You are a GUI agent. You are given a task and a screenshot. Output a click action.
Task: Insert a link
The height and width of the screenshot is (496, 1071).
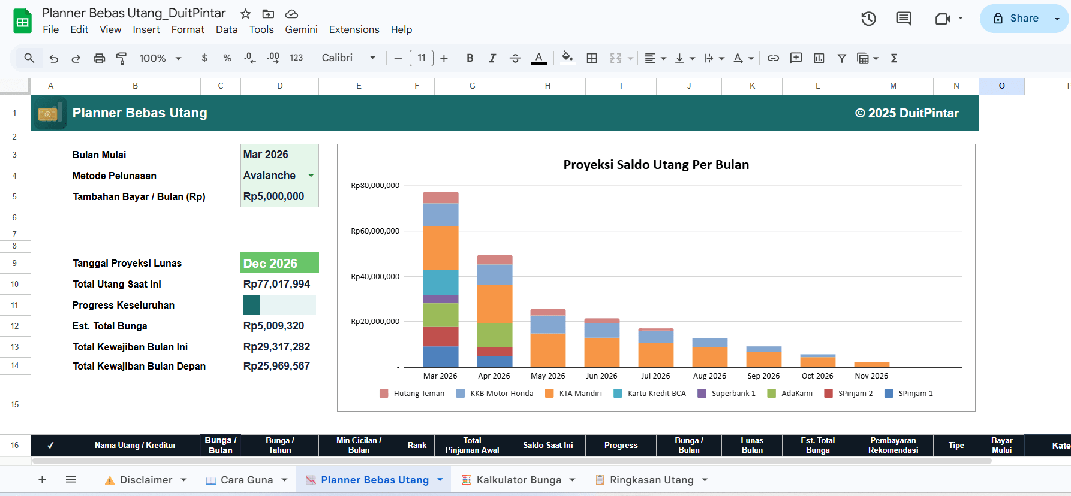click(773, 58)
